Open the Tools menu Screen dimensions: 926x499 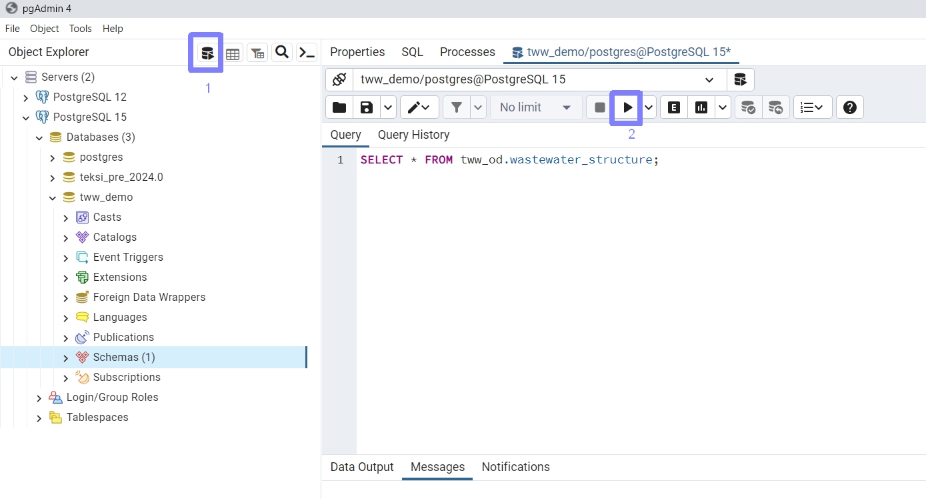click(81, 29)
